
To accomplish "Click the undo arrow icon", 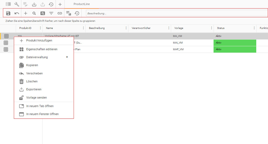I will pos(17,13).
